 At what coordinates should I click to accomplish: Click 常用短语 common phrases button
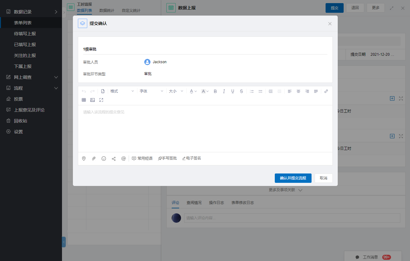tap(142, 159)
